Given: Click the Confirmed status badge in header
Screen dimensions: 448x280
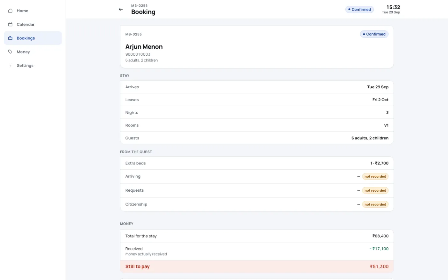Looking at the screenshot, I should [x=359, y=10].
